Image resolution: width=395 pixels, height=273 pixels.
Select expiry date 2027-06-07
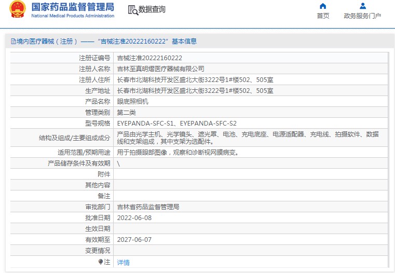point(134,239)
